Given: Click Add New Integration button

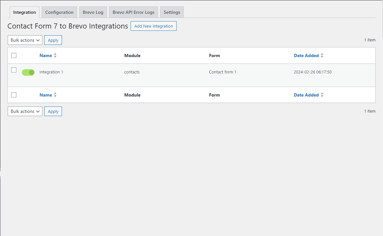Looking at the screenshot, I should (x=154, y=26).
